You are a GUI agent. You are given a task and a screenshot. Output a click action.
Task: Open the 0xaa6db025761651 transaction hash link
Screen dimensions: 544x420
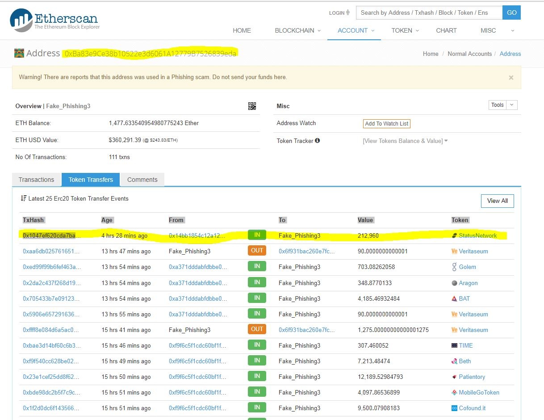(x=52, y=251)
